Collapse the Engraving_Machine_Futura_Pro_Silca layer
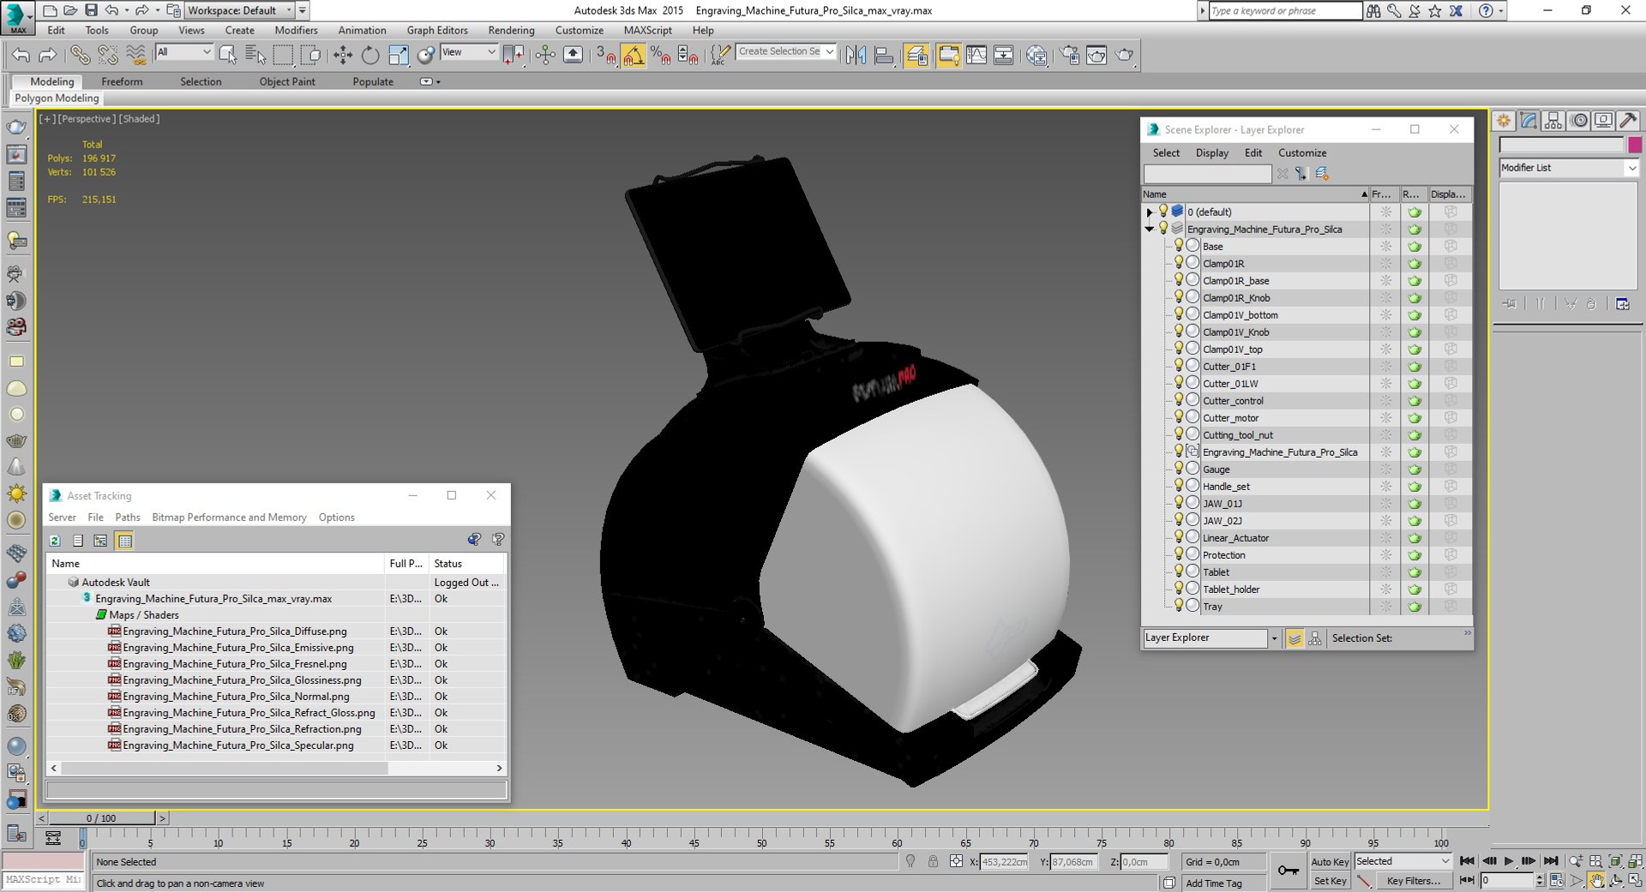The width and height of the screenshot is (1646, 892). pyautogui.click(x=1150, y=229)
